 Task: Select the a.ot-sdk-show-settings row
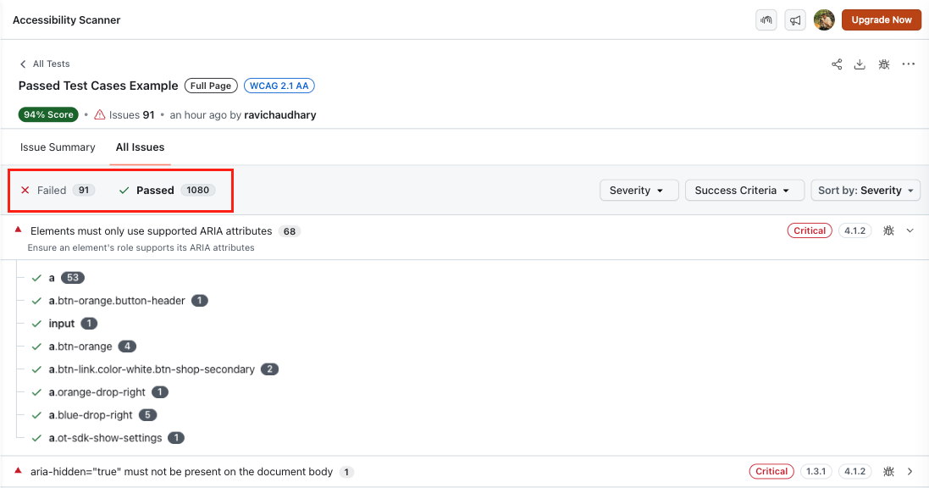tap(108, 438)
